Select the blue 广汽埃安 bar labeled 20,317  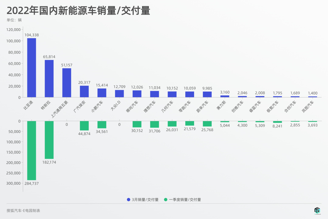84,91
